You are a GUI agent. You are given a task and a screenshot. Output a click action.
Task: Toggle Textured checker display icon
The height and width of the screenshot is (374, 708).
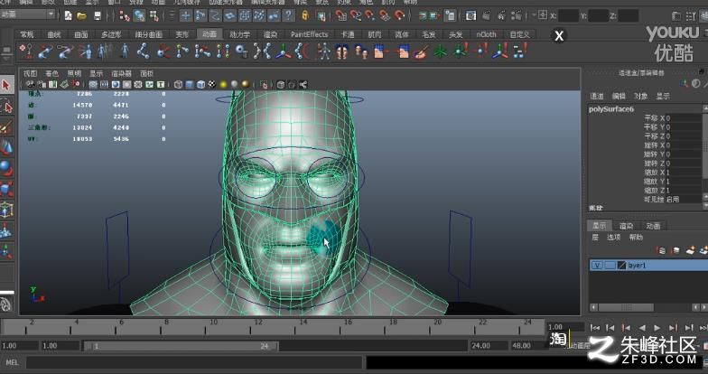(211, 84)
